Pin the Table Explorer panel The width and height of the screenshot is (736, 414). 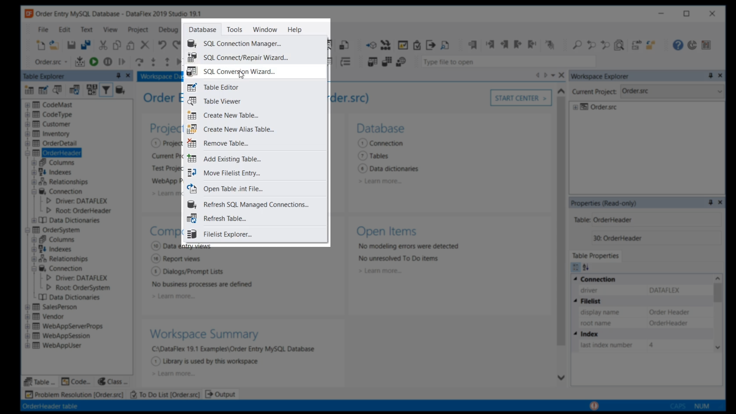click(x=118, y=76)
